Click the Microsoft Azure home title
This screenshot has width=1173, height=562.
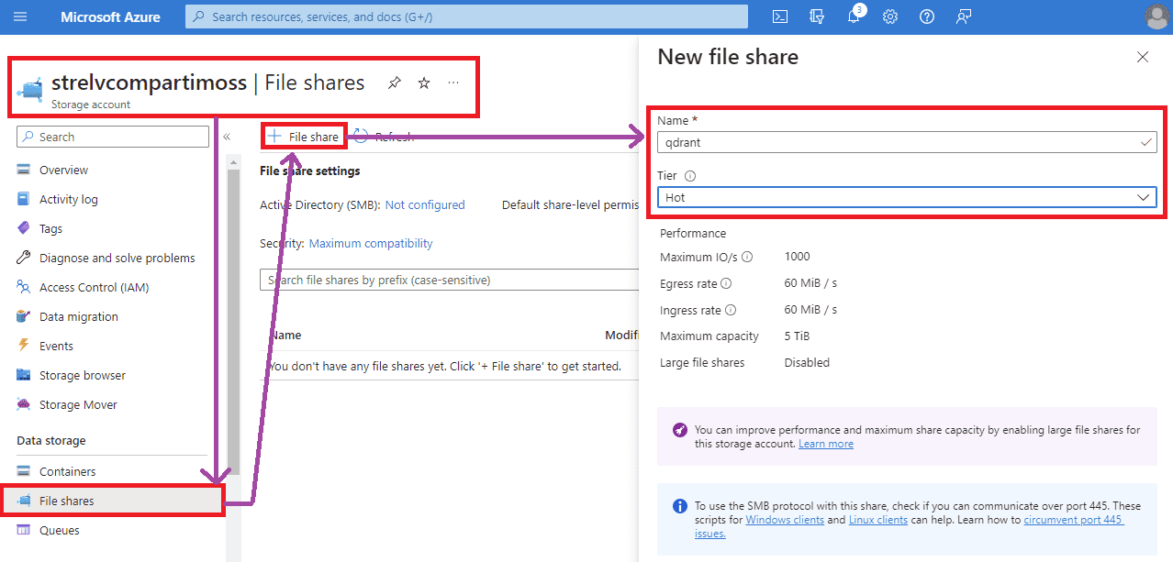click(110, 17)
